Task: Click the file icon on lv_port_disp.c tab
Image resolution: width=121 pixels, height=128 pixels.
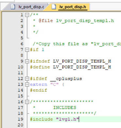Action: coord(13,7)
